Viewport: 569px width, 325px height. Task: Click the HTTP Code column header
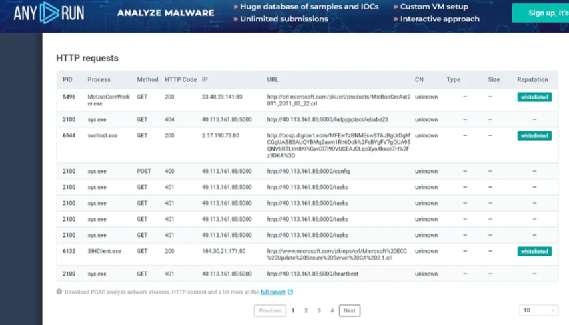(x=181, y=79)
